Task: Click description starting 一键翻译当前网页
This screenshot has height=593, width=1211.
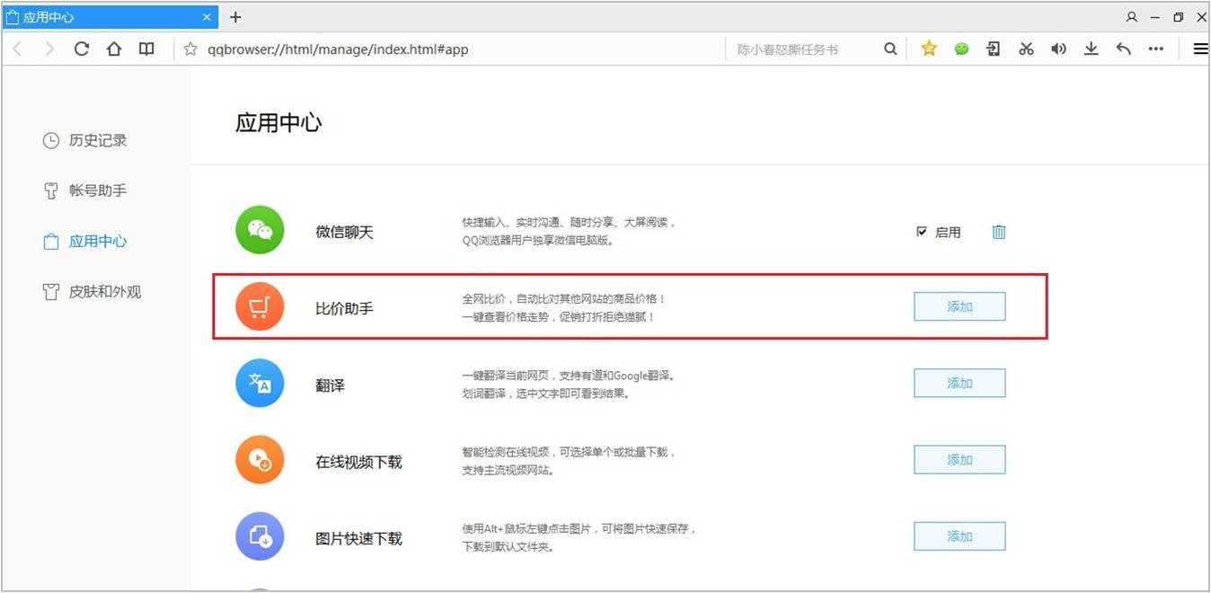Action: pos(569,385)
